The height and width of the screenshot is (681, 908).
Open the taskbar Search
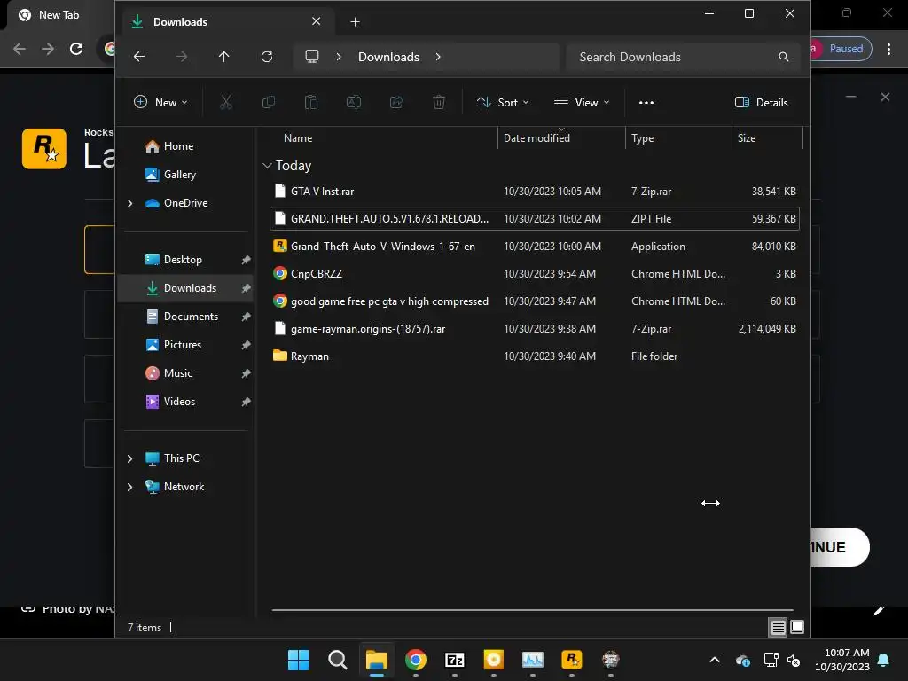tap(338, 660)
